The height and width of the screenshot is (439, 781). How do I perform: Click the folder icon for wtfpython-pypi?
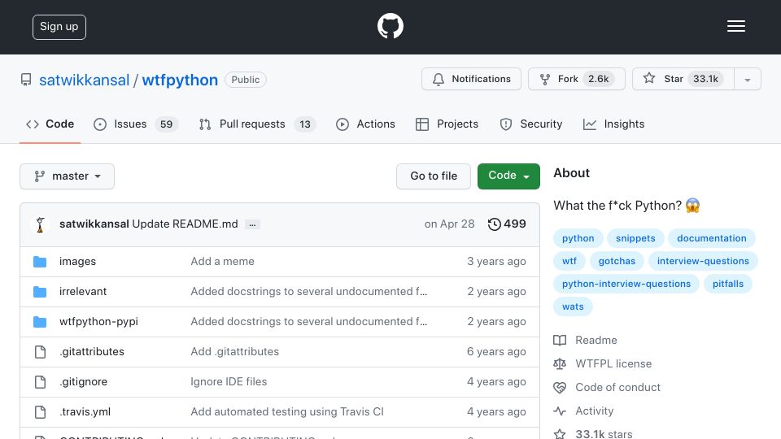40,322
